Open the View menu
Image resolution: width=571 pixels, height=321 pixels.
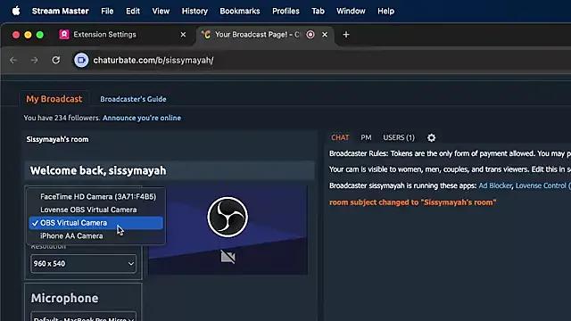coord(161,11)
